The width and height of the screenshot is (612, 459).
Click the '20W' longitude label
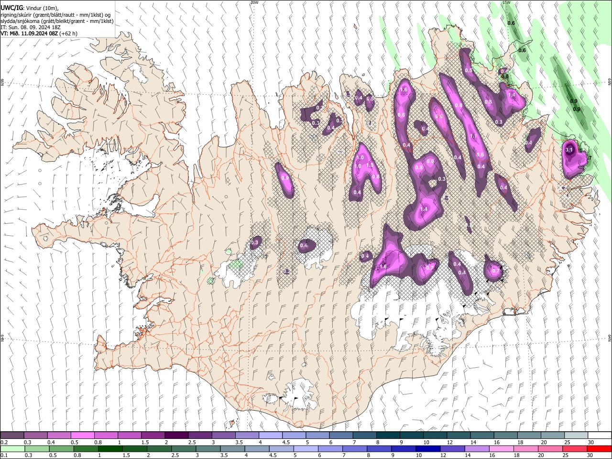click(254, 2)
